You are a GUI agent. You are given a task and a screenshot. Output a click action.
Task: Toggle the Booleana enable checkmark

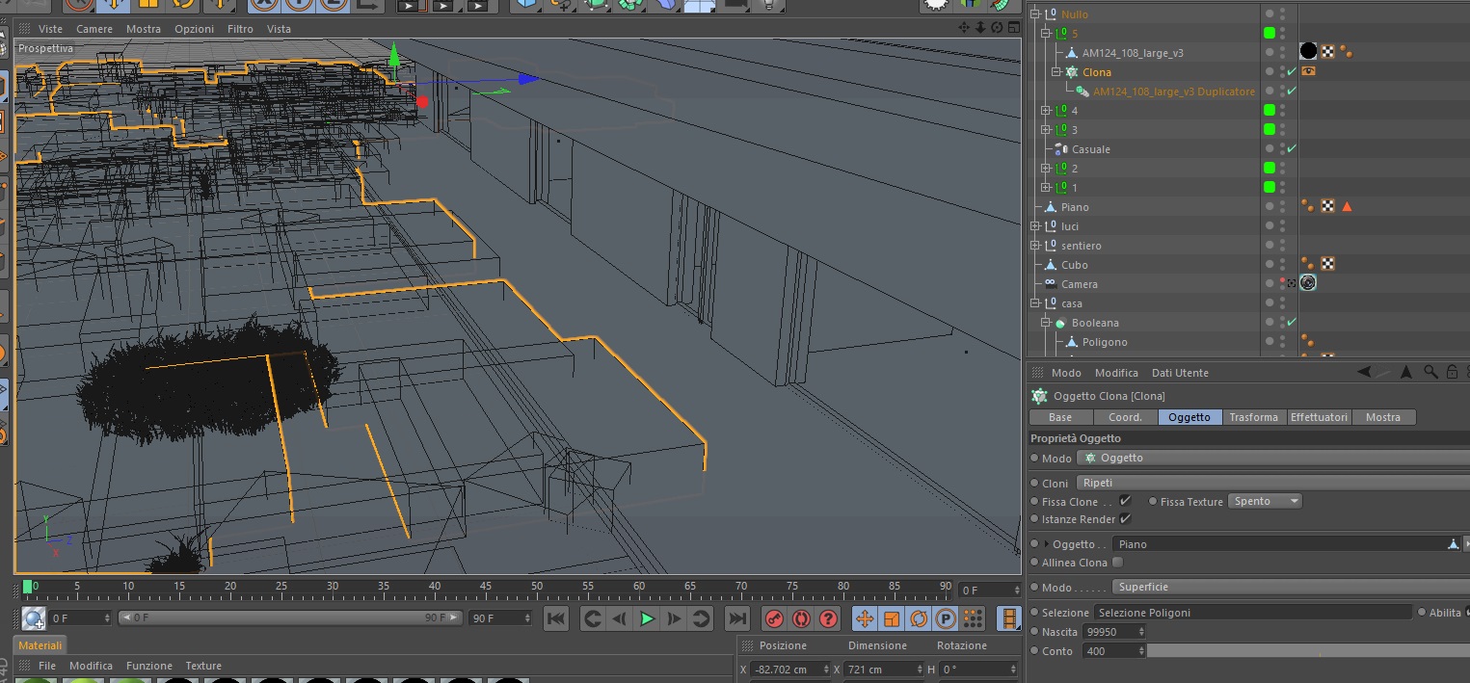(1292, 322)
